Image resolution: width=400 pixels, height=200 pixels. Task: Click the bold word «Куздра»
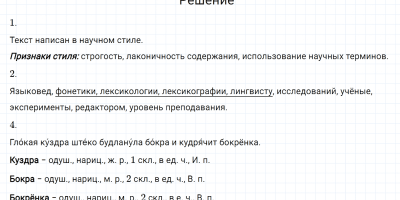pos(24,161)
